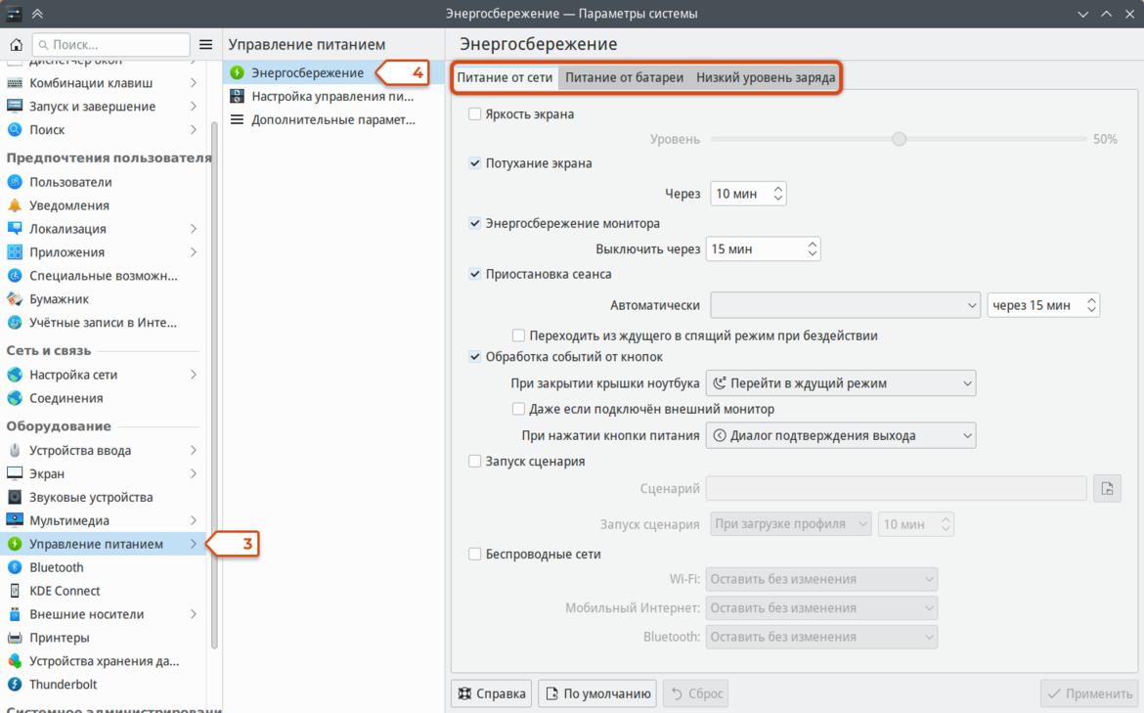
Task: Click the Справка help button
Action: click(491, 693)
